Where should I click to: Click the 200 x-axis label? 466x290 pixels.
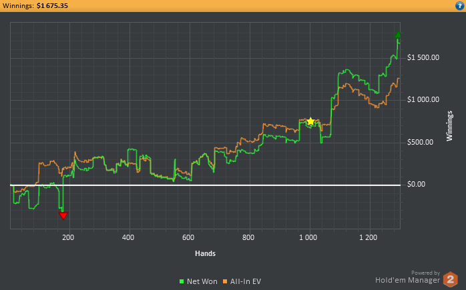tap(68, 237)
